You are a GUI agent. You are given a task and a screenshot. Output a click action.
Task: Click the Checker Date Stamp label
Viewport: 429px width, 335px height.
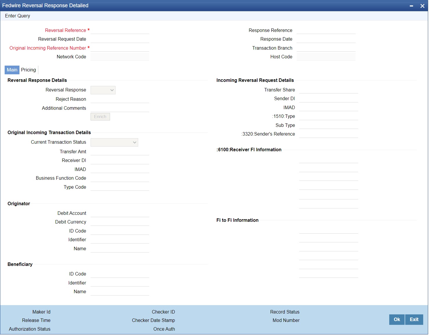coord(154,320)
